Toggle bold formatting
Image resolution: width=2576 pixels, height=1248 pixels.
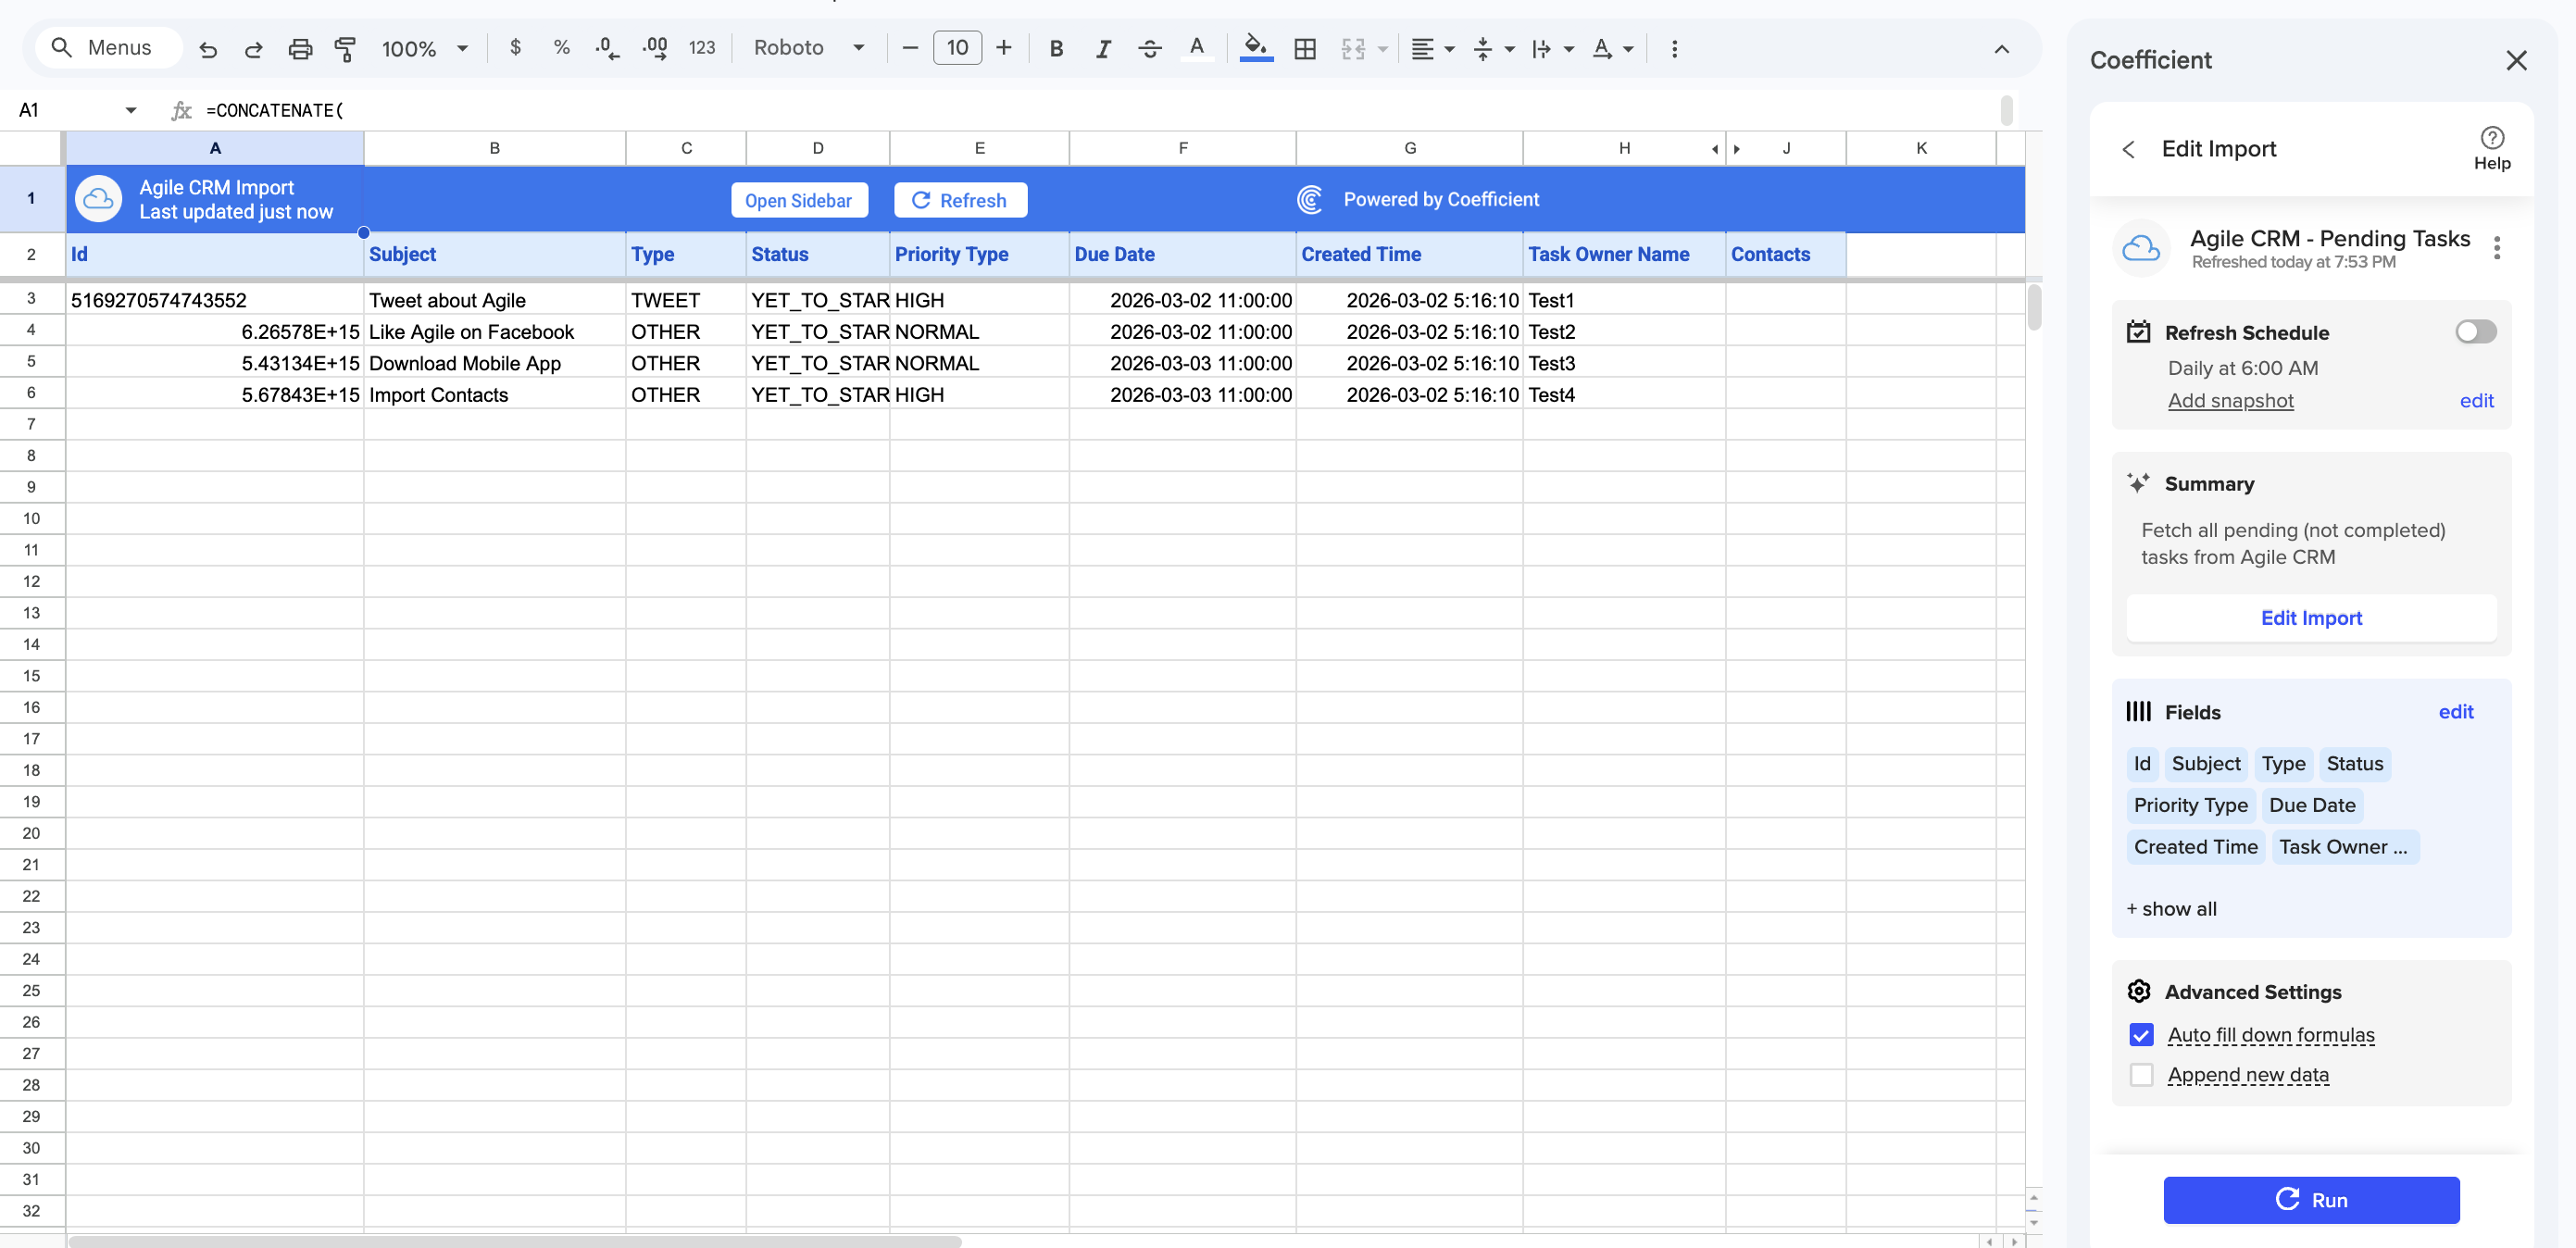pyautogui.click(x=1056, y=48)
